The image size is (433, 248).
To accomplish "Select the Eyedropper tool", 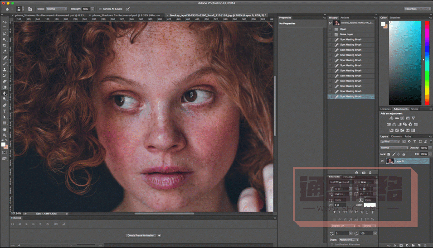I will pyautogui.click(x=5, y=52).
